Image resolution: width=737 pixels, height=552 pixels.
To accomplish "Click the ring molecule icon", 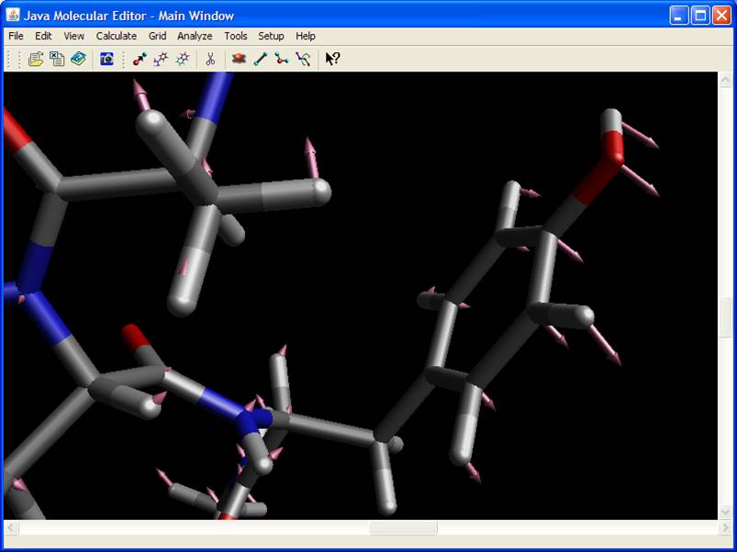I will click(182, 59).
